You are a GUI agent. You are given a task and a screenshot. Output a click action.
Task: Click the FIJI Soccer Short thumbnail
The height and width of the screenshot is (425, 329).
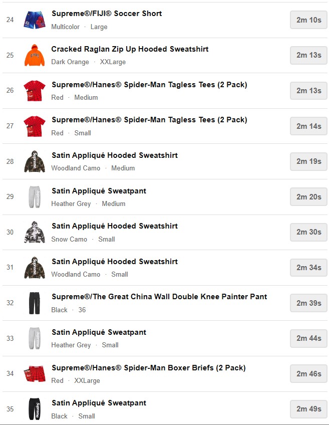[x=34, y=20]
